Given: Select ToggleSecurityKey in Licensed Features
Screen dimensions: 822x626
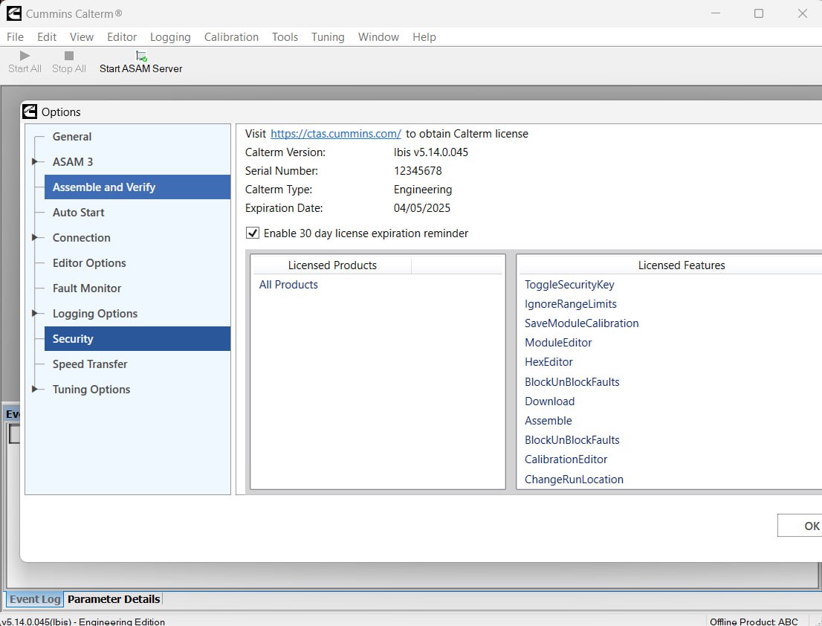Looking at the screenshot, I should coord(569,285).
